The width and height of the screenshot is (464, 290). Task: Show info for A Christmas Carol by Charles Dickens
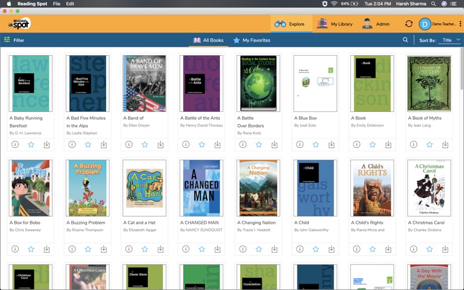pos(414,249)
